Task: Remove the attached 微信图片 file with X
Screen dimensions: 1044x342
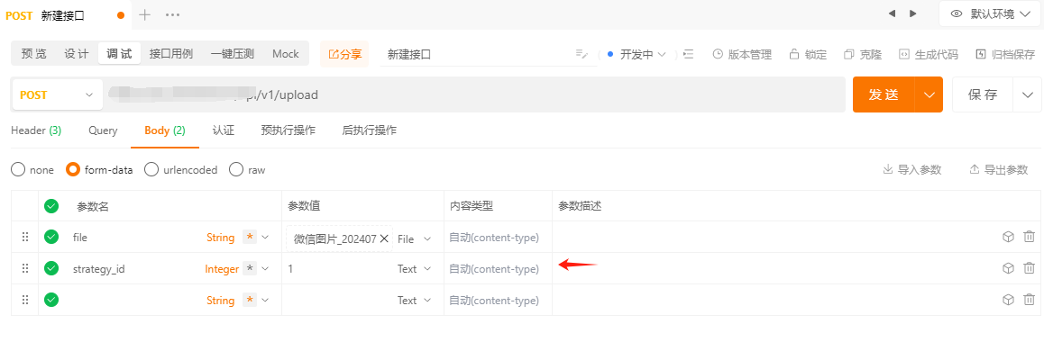Action: 384,238
